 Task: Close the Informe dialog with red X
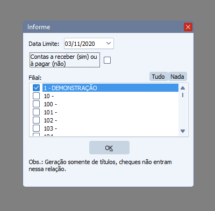coord(188,27)
